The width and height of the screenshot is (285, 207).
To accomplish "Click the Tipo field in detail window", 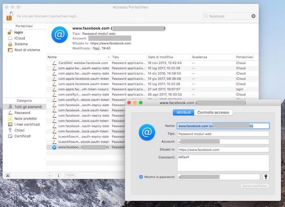I will click(x=223, y=134).
